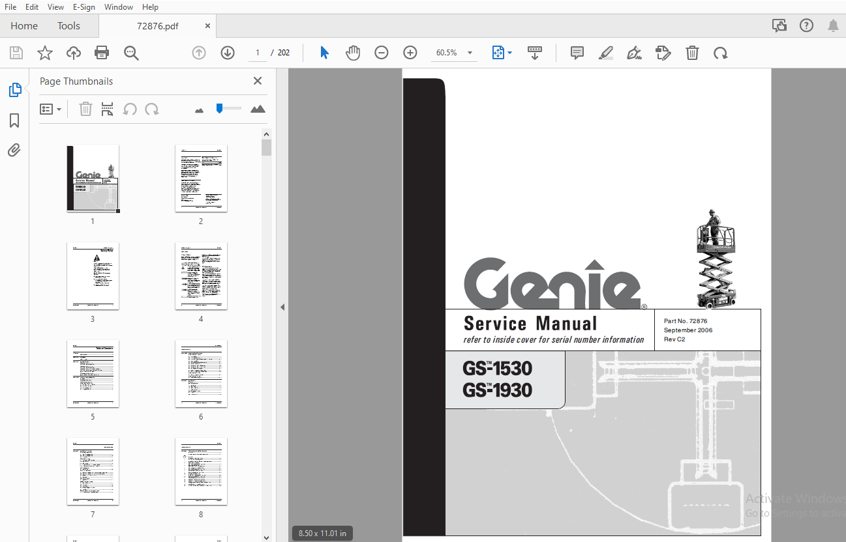Select page 8 thumbnail
Screen dimensions: 846x542
pos(201,471)
